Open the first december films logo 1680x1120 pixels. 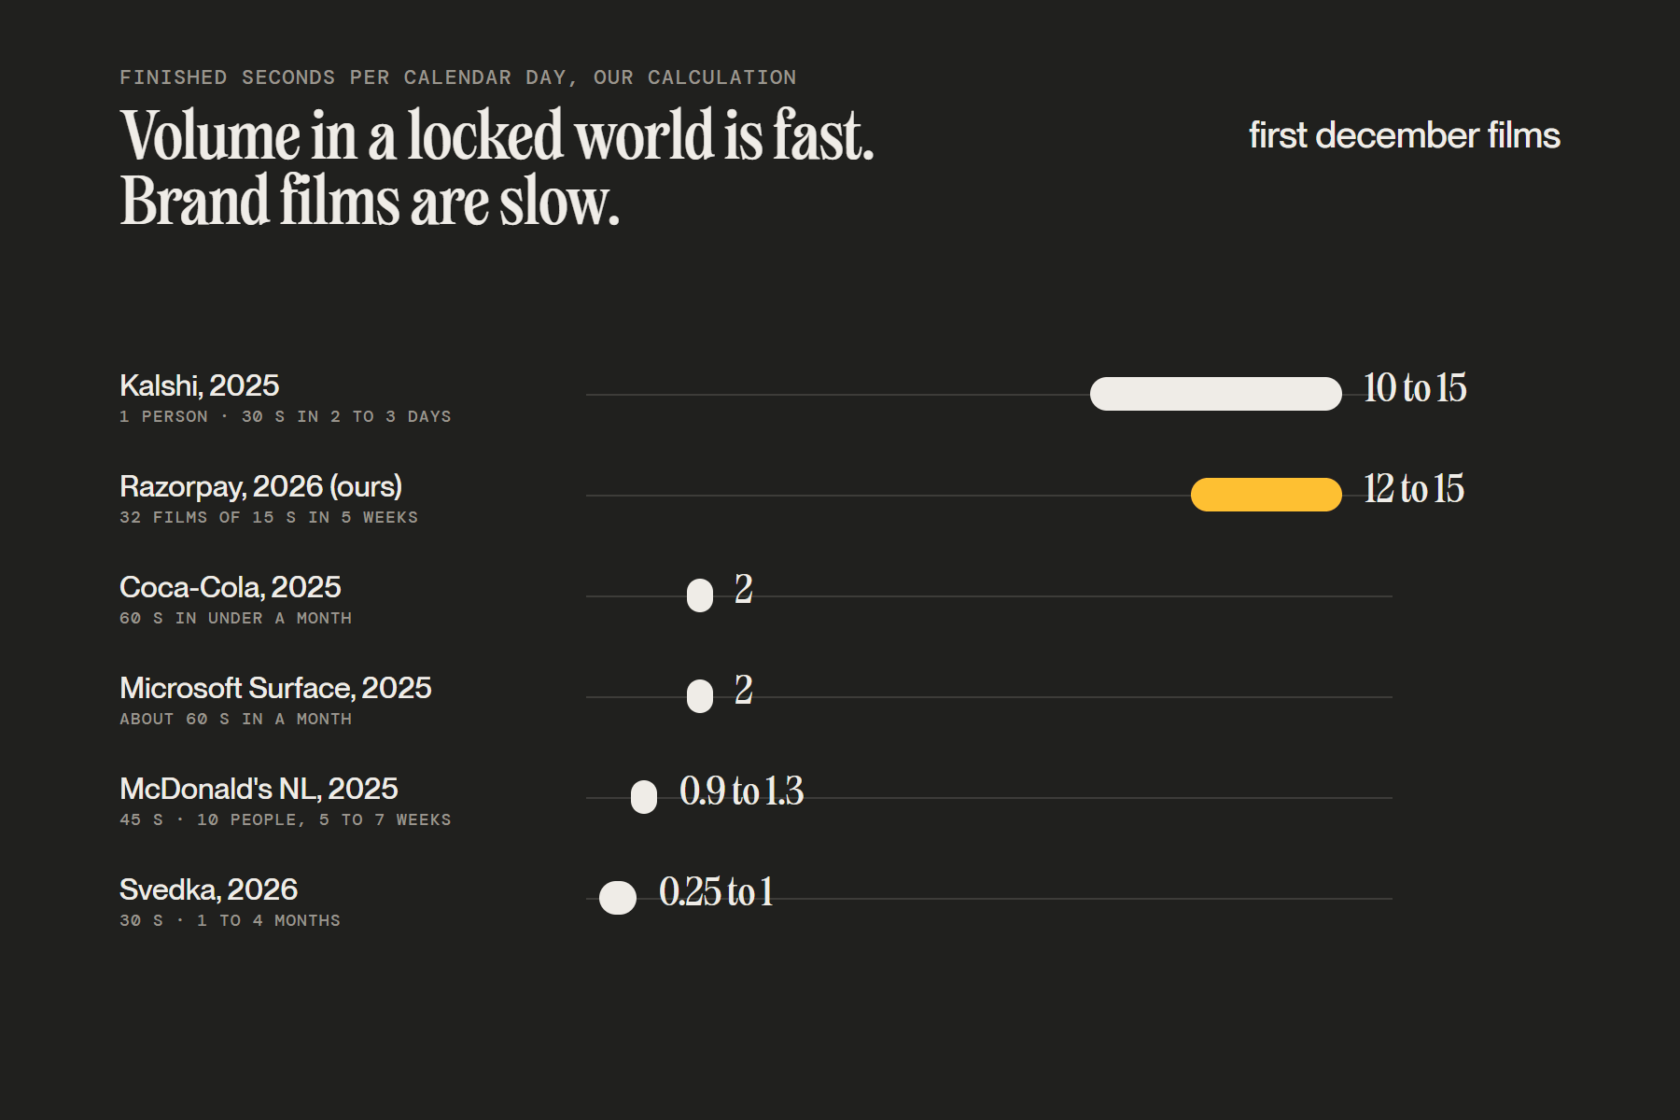click(x=1405, y=135)
